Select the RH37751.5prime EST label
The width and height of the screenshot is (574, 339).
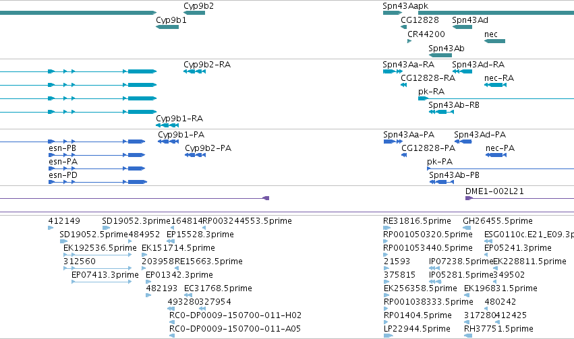pos(498,329)
